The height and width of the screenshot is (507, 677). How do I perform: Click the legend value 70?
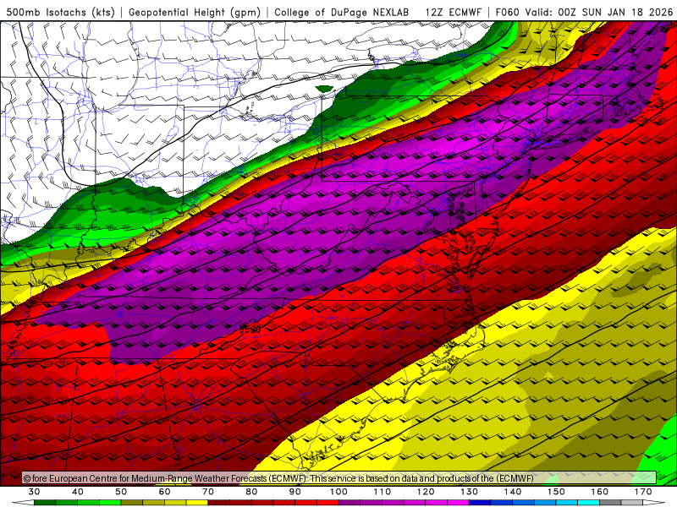click(208, 492)
